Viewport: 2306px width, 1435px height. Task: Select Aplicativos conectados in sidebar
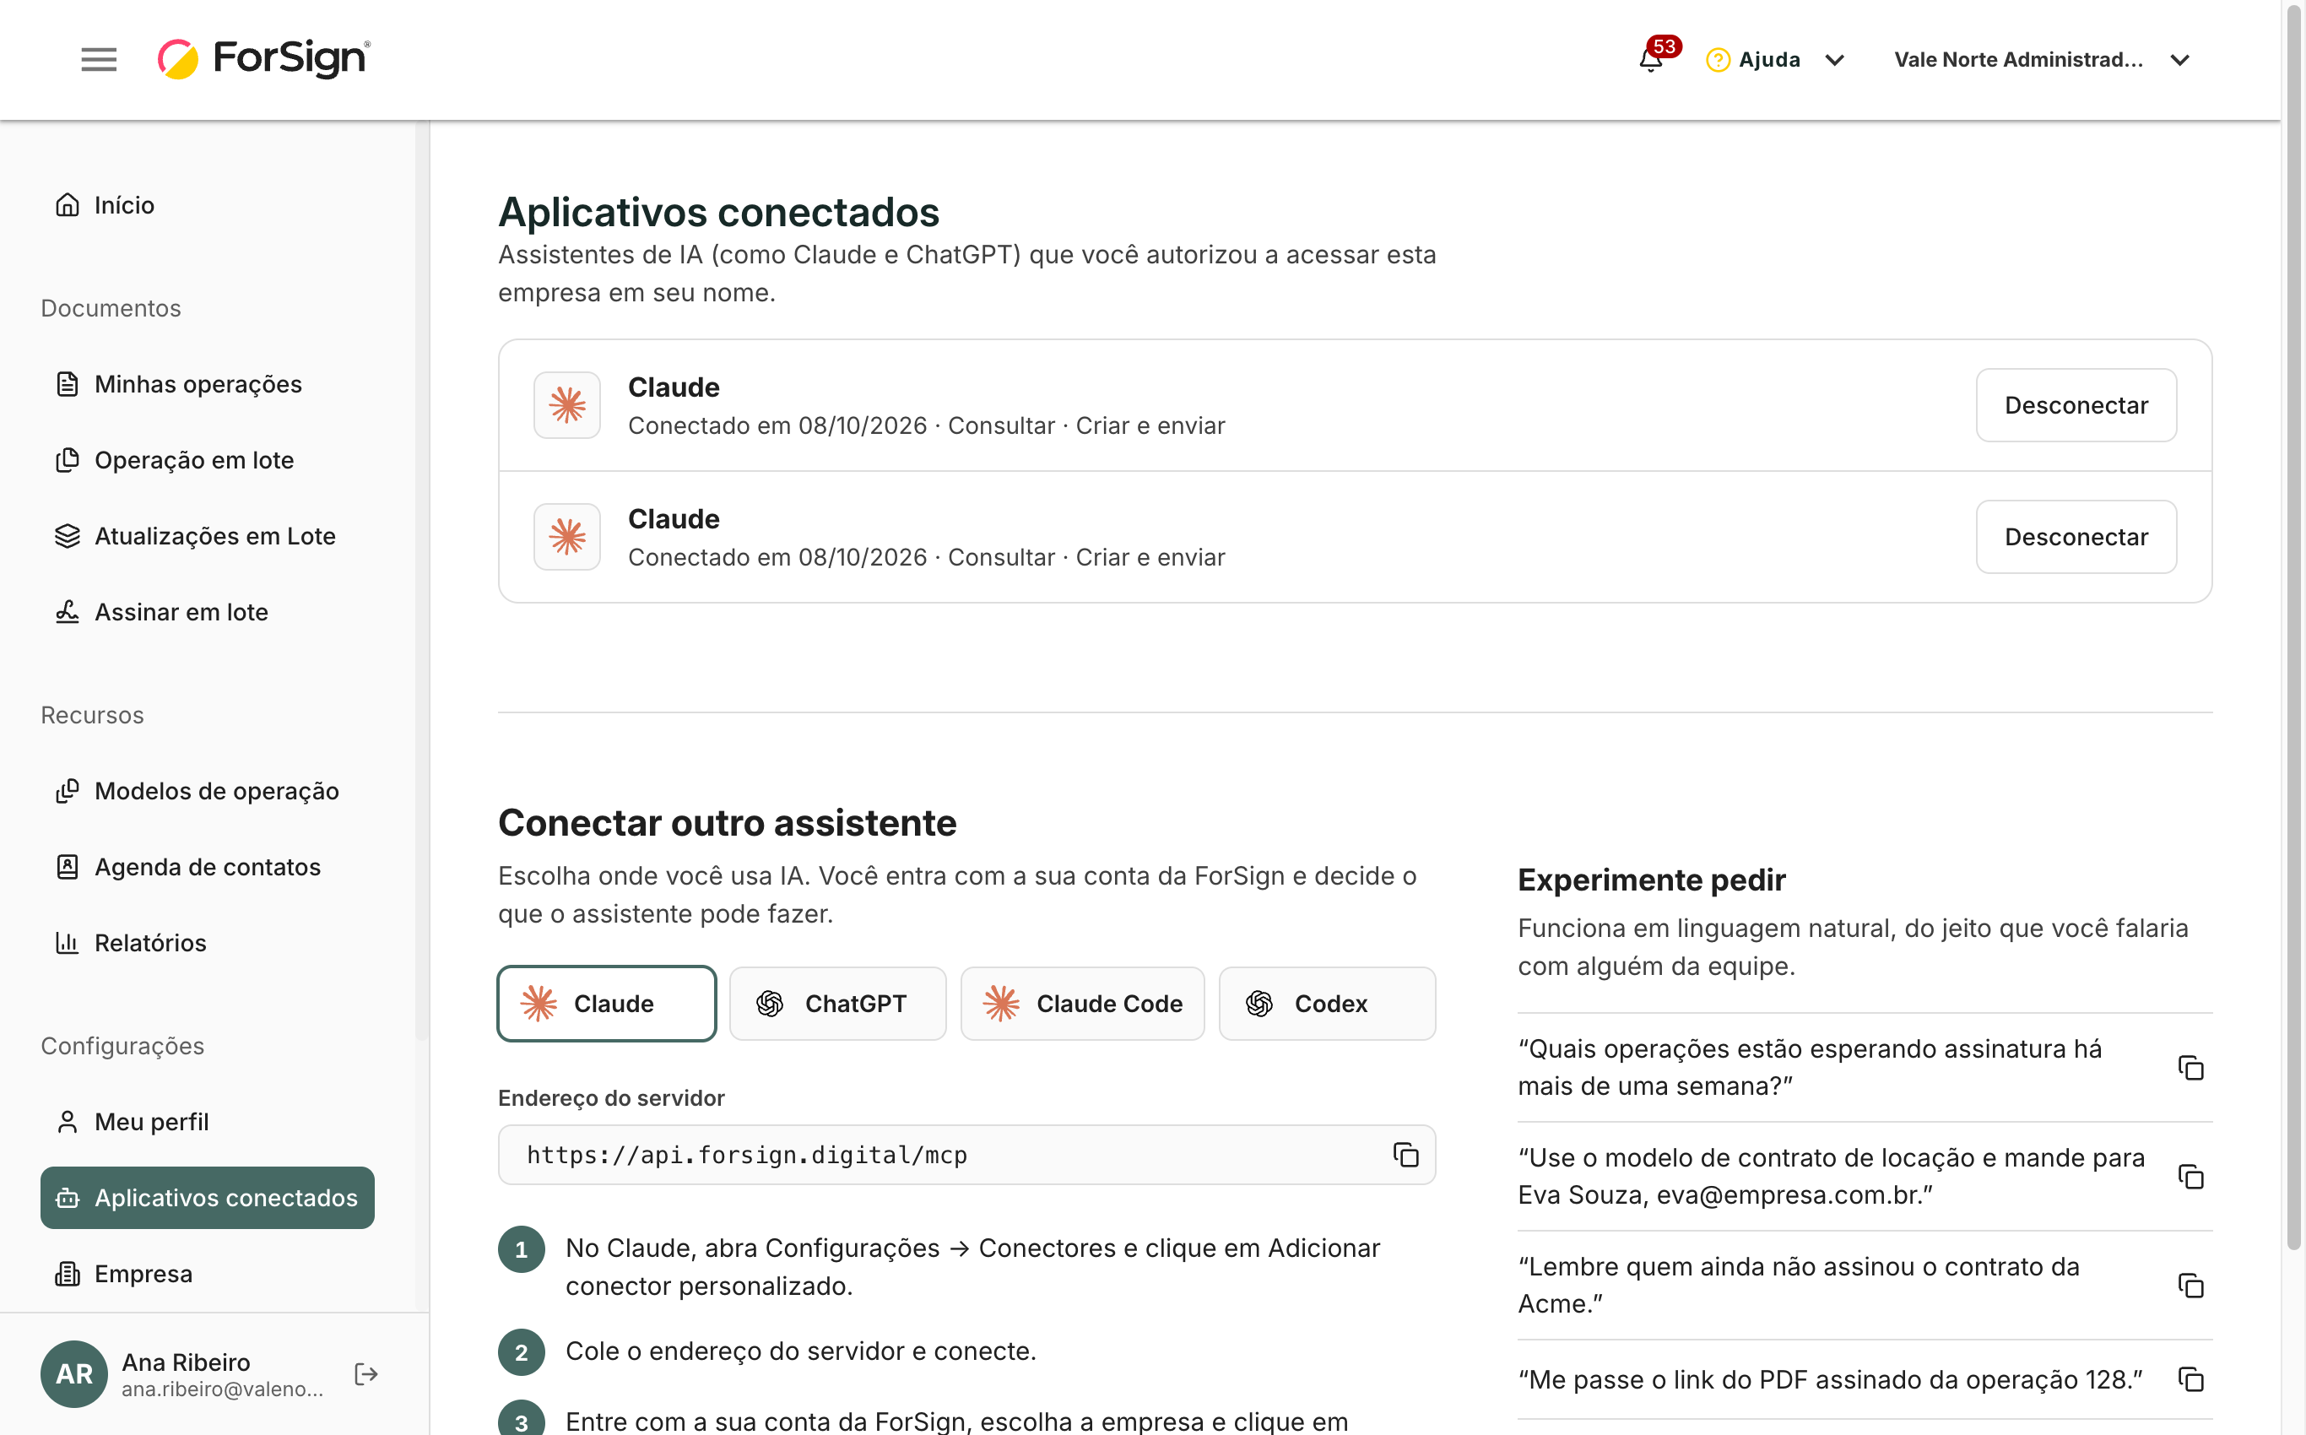click(207, 1198)
